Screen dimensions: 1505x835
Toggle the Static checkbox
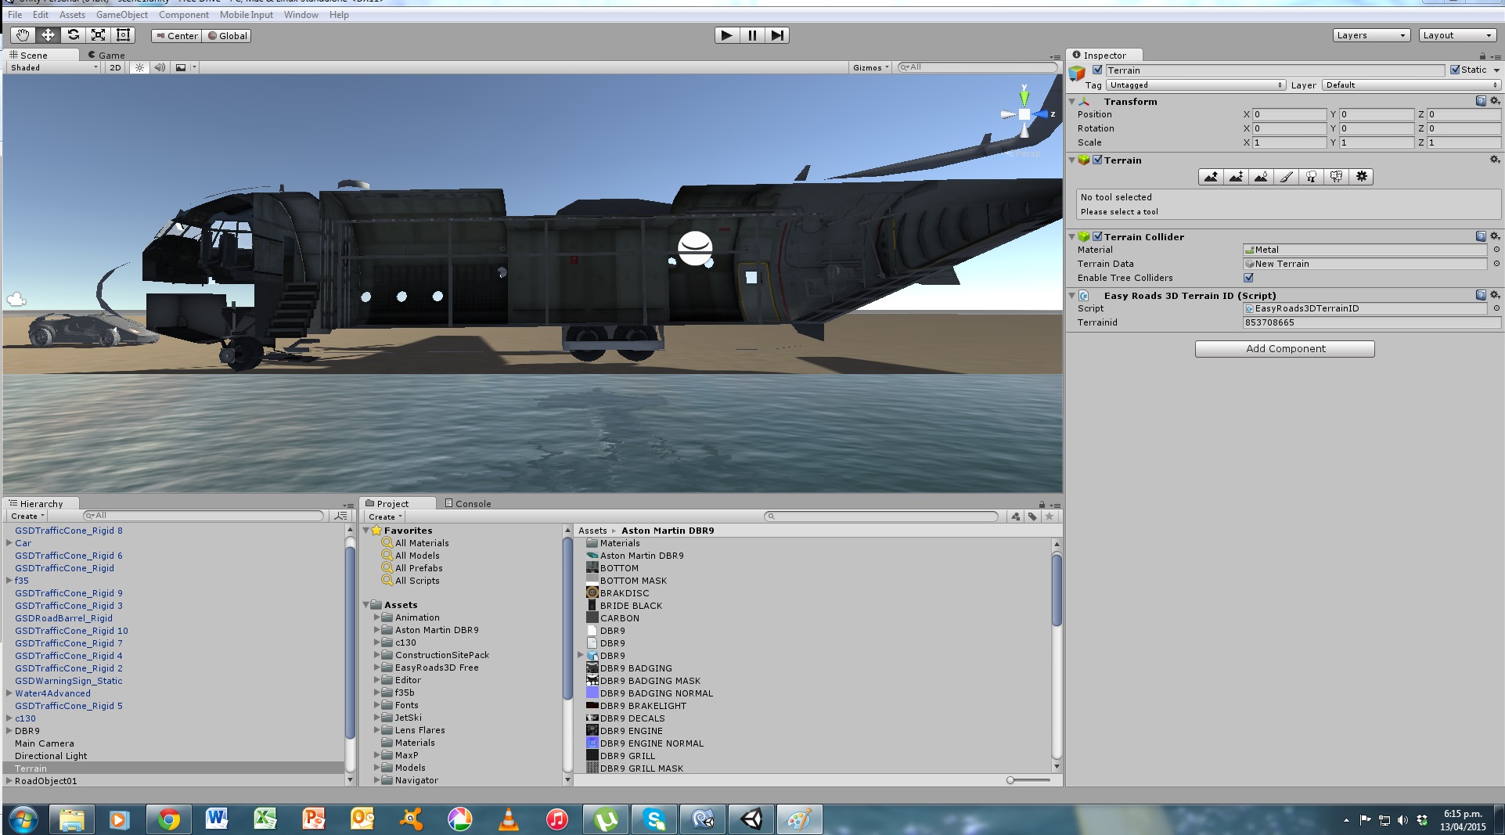[1455, 70]
